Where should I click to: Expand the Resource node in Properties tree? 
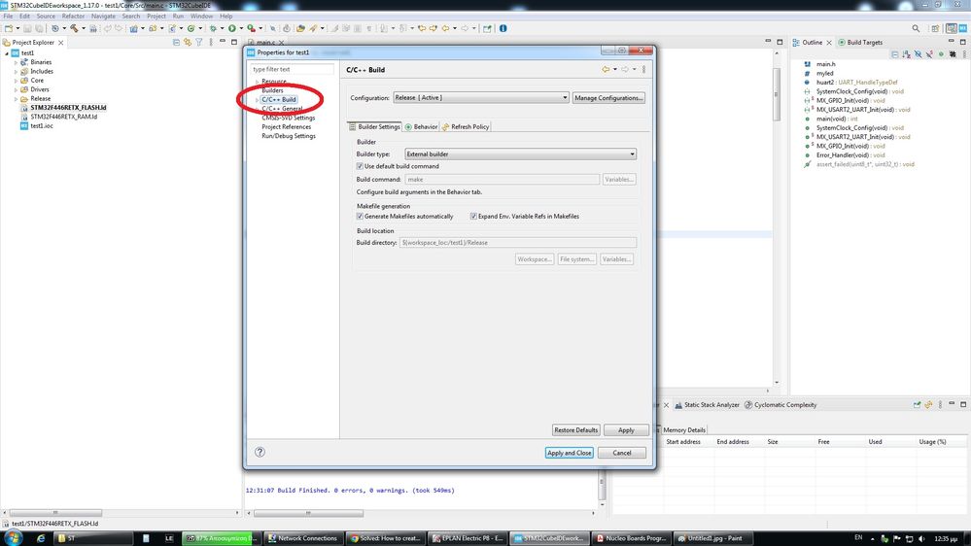pos(257,82)
